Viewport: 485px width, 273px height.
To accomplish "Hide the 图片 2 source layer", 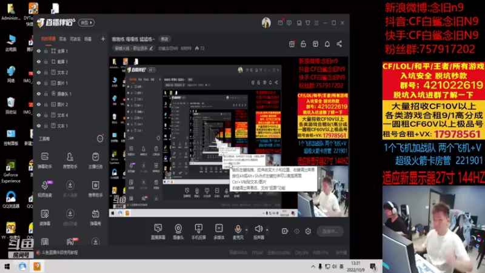I will 39,104.
